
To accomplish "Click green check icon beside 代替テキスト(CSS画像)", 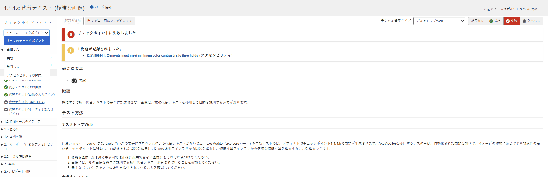I will (6, 87).
